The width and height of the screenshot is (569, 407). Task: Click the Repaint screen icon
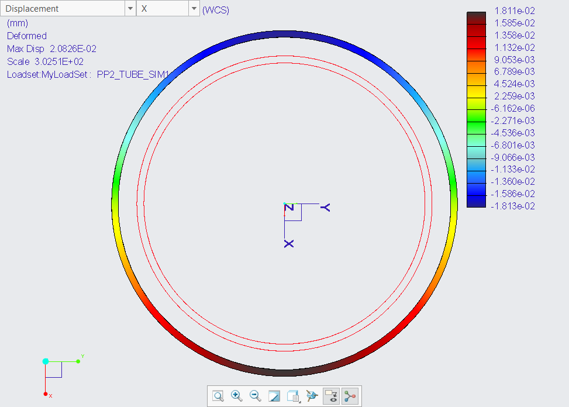(274, 396)
